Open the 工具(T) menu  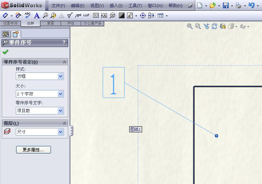135,6
